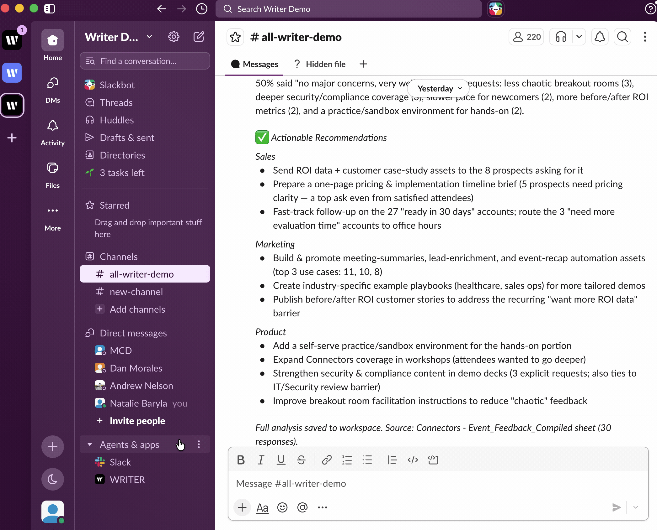This screenshot has height=530, width=657.
Task: Open workspace preferences gear icon
Action: [174, 37]
